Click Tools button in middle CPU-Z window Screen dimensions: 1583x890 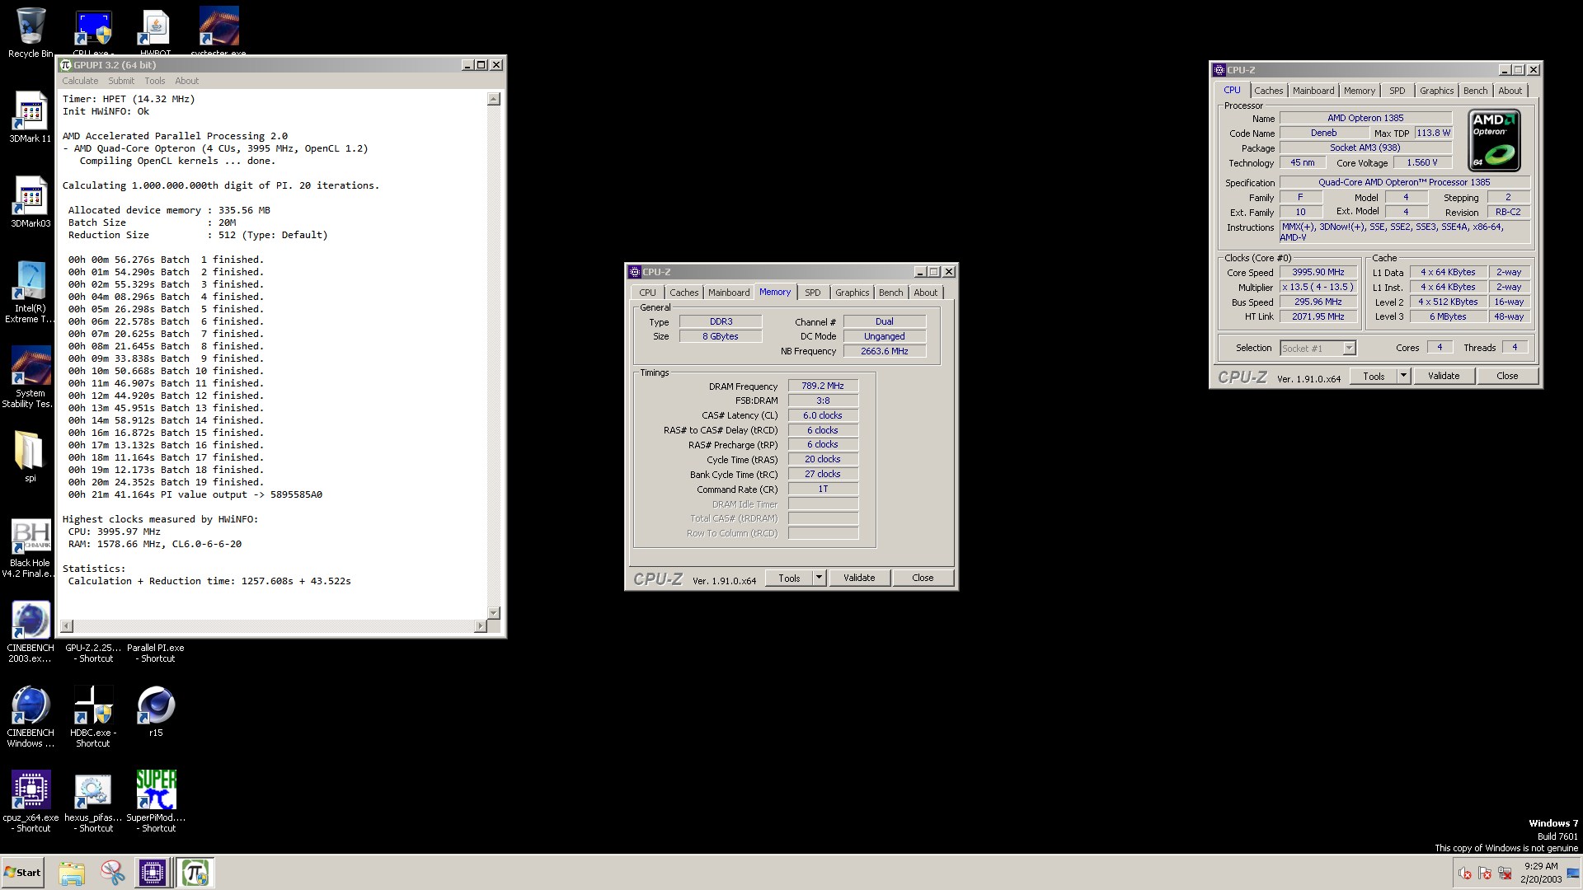point(789,578)
